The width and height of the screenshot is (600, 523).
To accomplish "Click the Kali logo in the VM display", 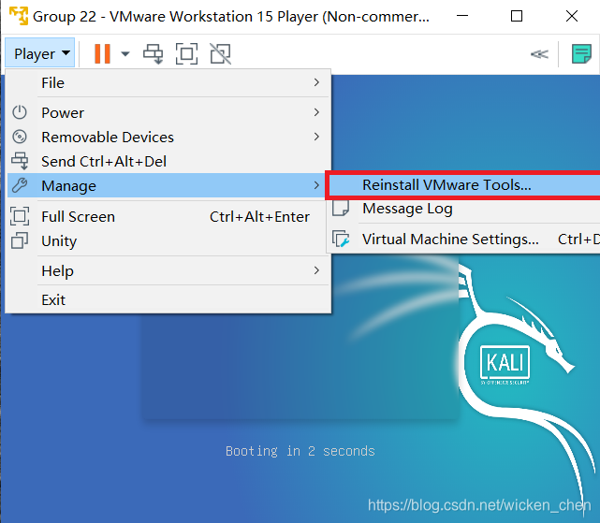I will pos(505,365).
